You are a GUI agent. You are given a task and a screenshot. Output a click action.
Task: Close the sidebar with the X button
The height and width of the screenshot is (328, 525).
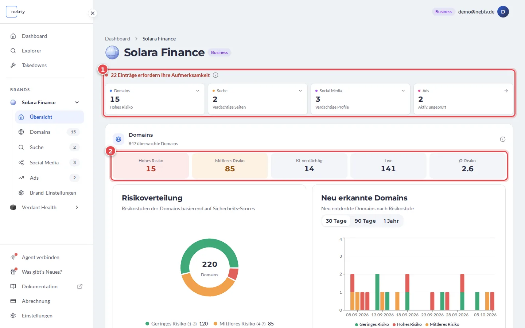coord(93,13)
